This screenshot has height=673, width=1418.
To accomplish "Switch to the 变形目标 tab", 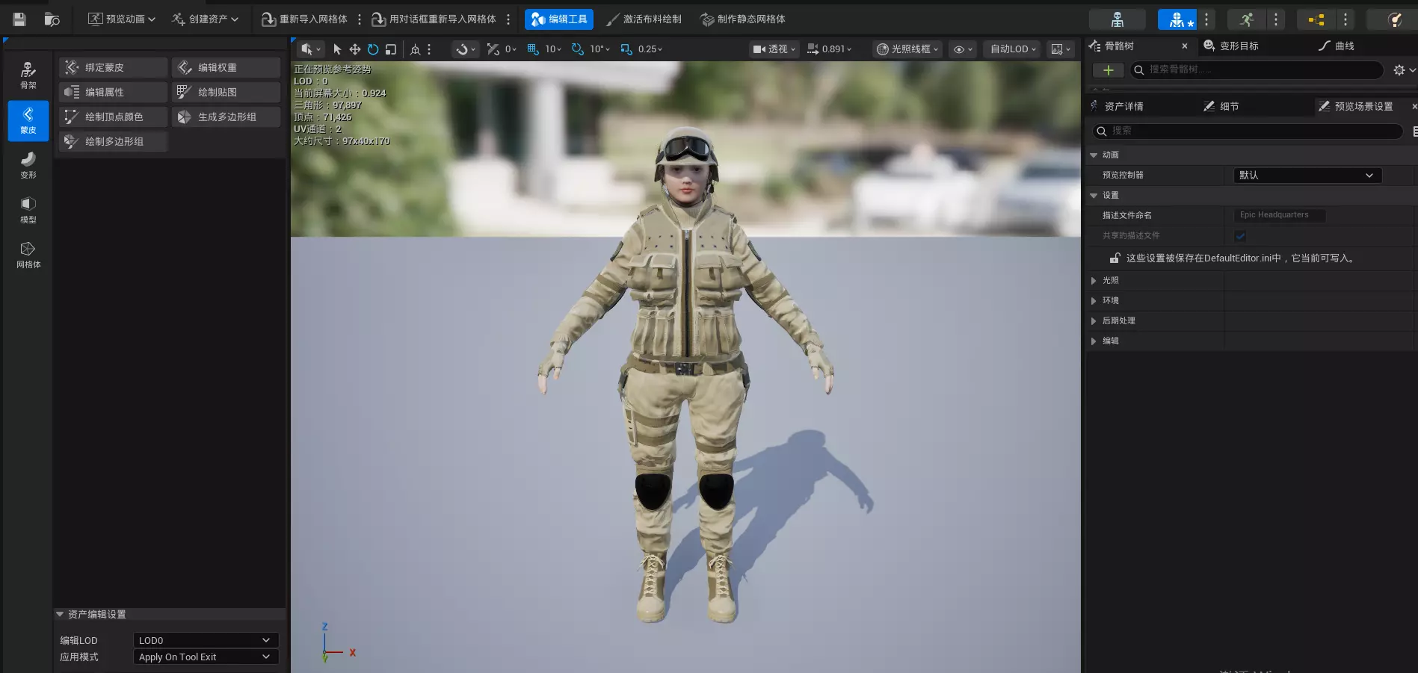I will [x=1239, y=46].
